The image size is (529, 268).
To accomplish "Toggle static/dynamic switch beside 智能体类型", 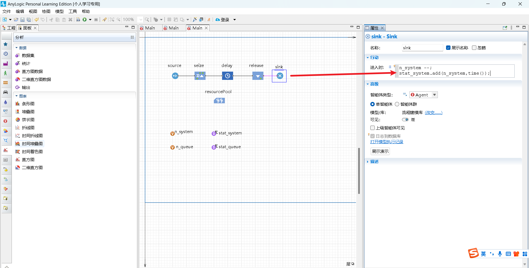I will point(405,94).
